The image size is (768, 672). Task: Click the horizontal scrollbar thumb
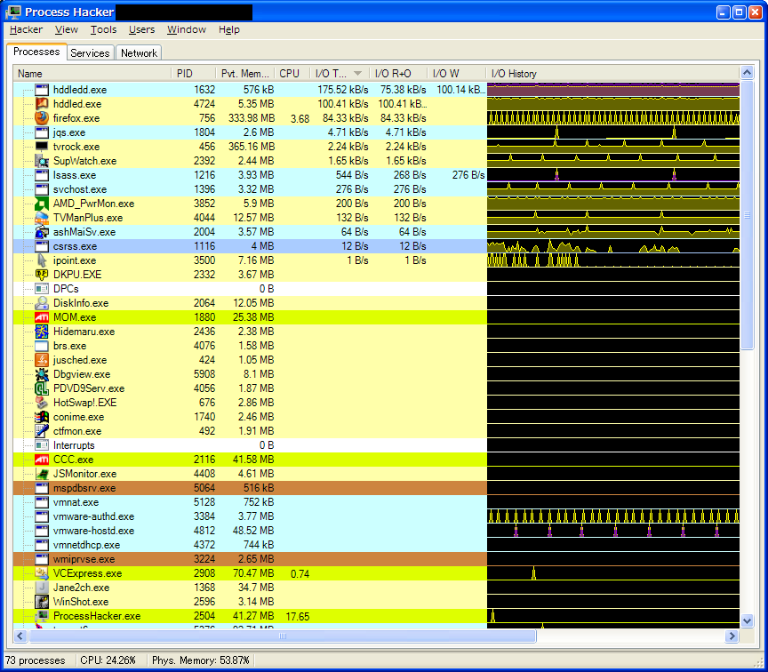[283, 636]
